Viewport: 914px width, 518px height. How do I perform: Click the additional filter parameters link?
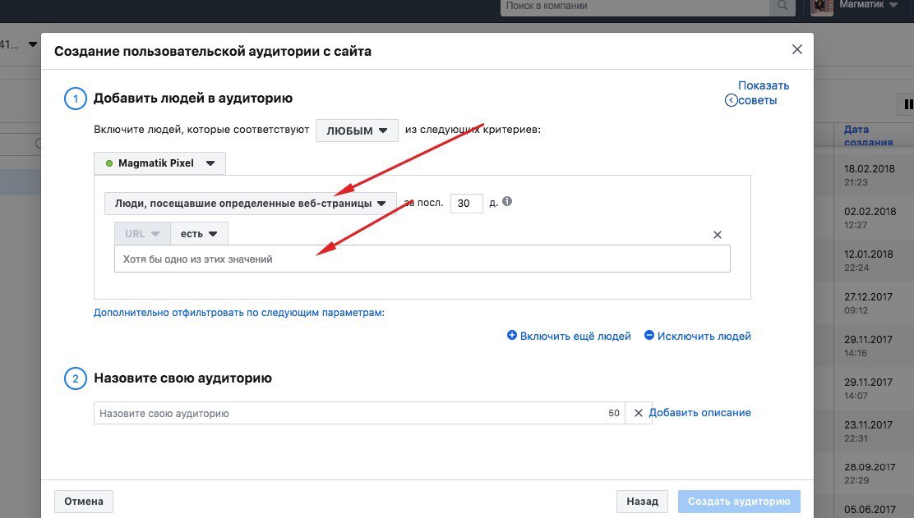point(239,313)
